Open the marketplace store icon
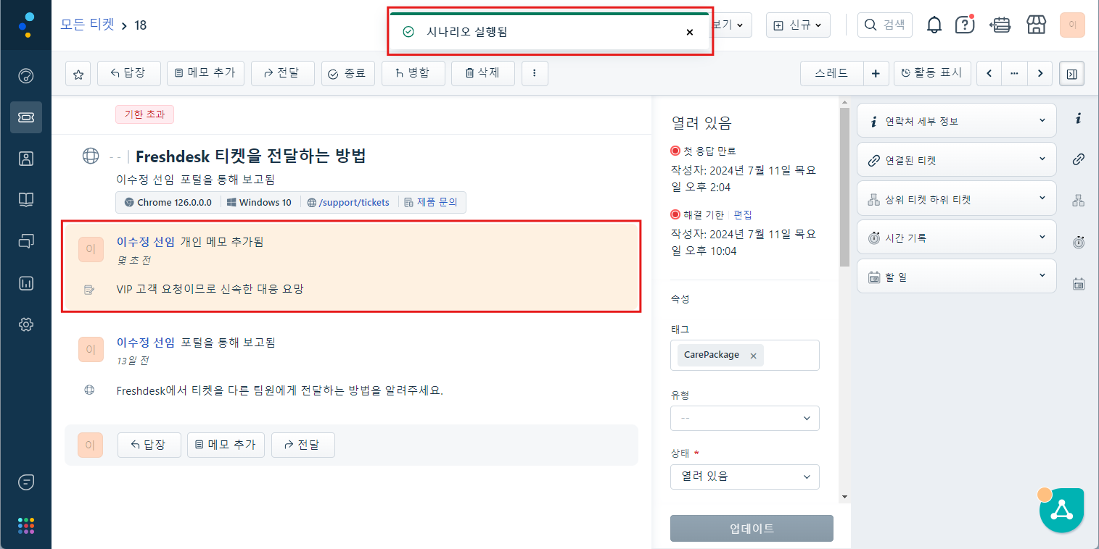 pyautogui.click(x=1036, y=25)
